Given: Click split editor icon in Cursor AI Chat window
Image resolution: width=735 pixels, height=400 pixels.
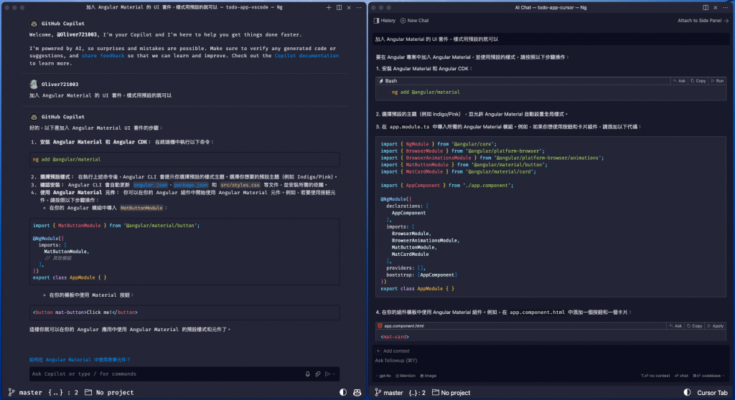Looking at the screenshot, I should pyautogui.click(x=706, y=7).
